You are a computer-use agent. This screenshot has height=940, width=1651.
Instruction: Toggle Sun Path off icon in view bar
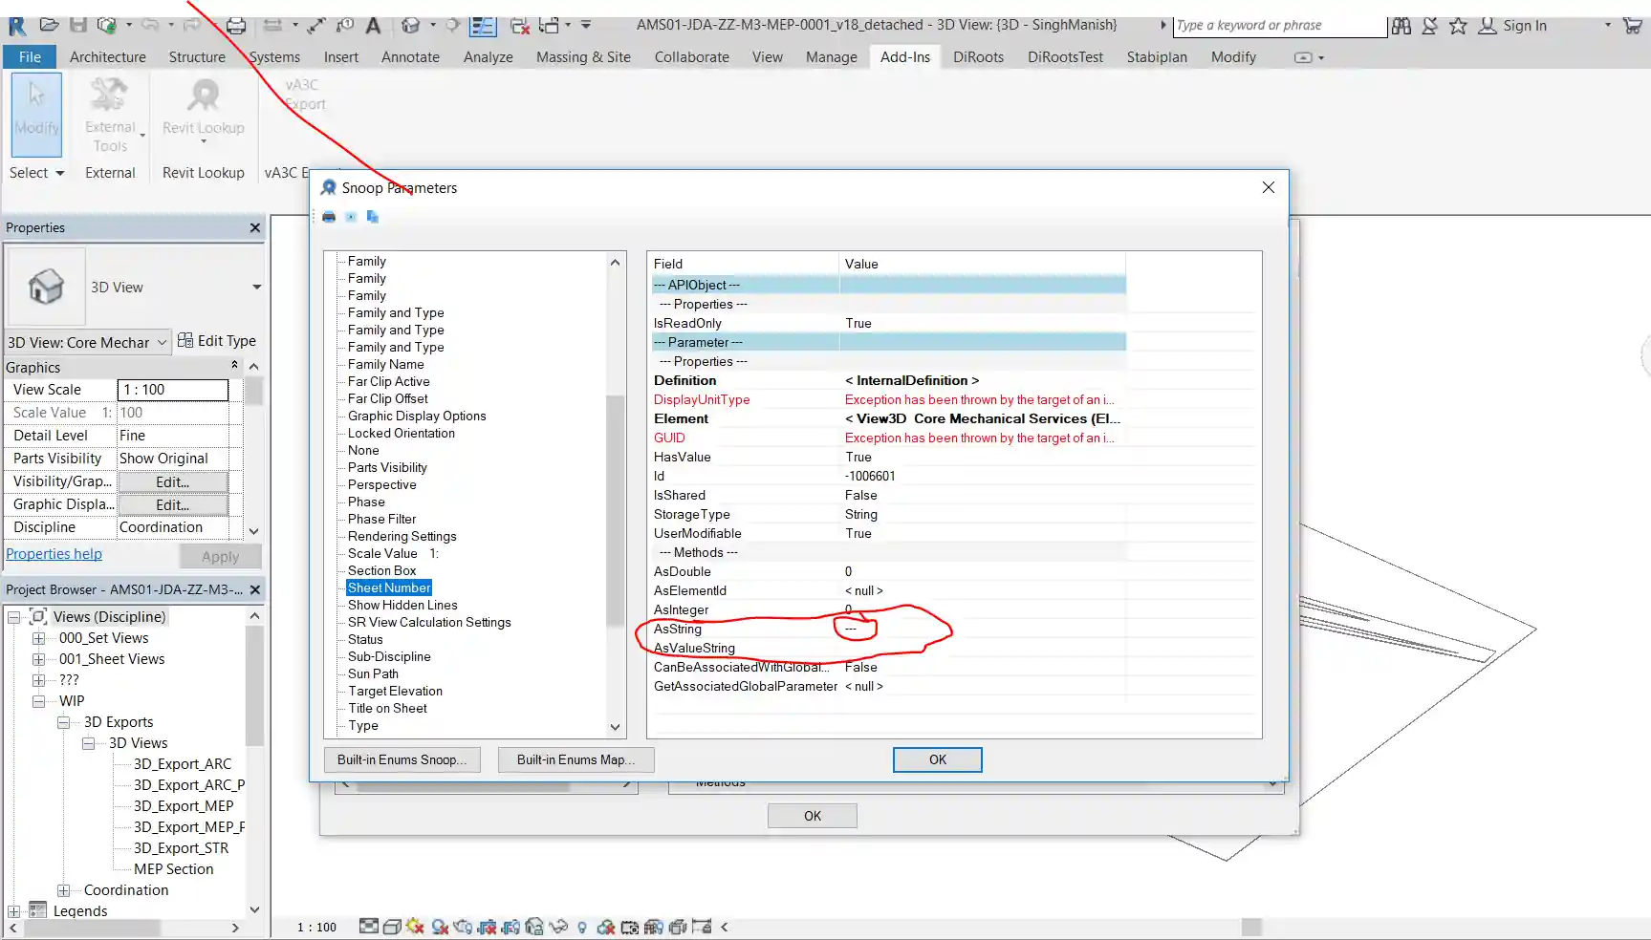tap(415, 927)
